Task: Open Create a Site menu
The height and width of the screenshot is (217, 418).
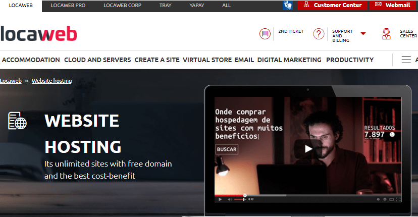Action: pyautogui.click(x=157, y=60)
